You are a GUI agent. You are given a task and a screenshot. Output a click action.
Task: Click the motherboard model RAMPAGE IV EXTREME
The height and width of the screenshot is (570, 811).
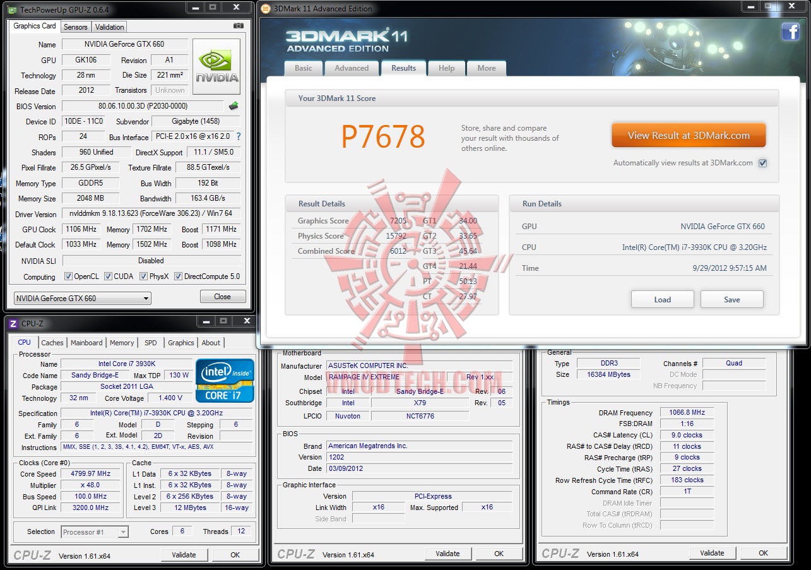pos(386,377)
